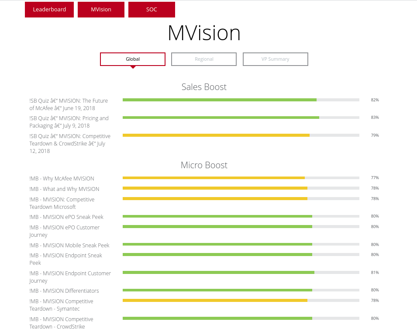The width and height of the screenshot is (417, 336).
Task: Select the 'MVISION ePO Sneak Peek' label
Action: [66, 217]
